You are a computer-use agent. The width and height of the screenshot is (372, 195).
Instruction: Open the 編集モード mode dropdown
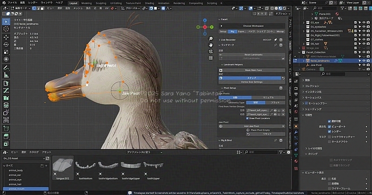(20, 8)
